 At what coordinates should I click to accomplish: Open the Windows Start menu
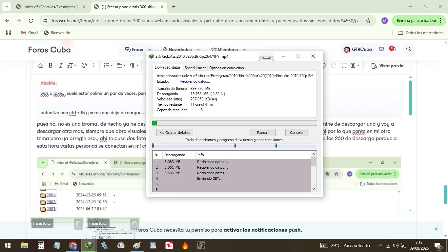(x=7, y=245)
